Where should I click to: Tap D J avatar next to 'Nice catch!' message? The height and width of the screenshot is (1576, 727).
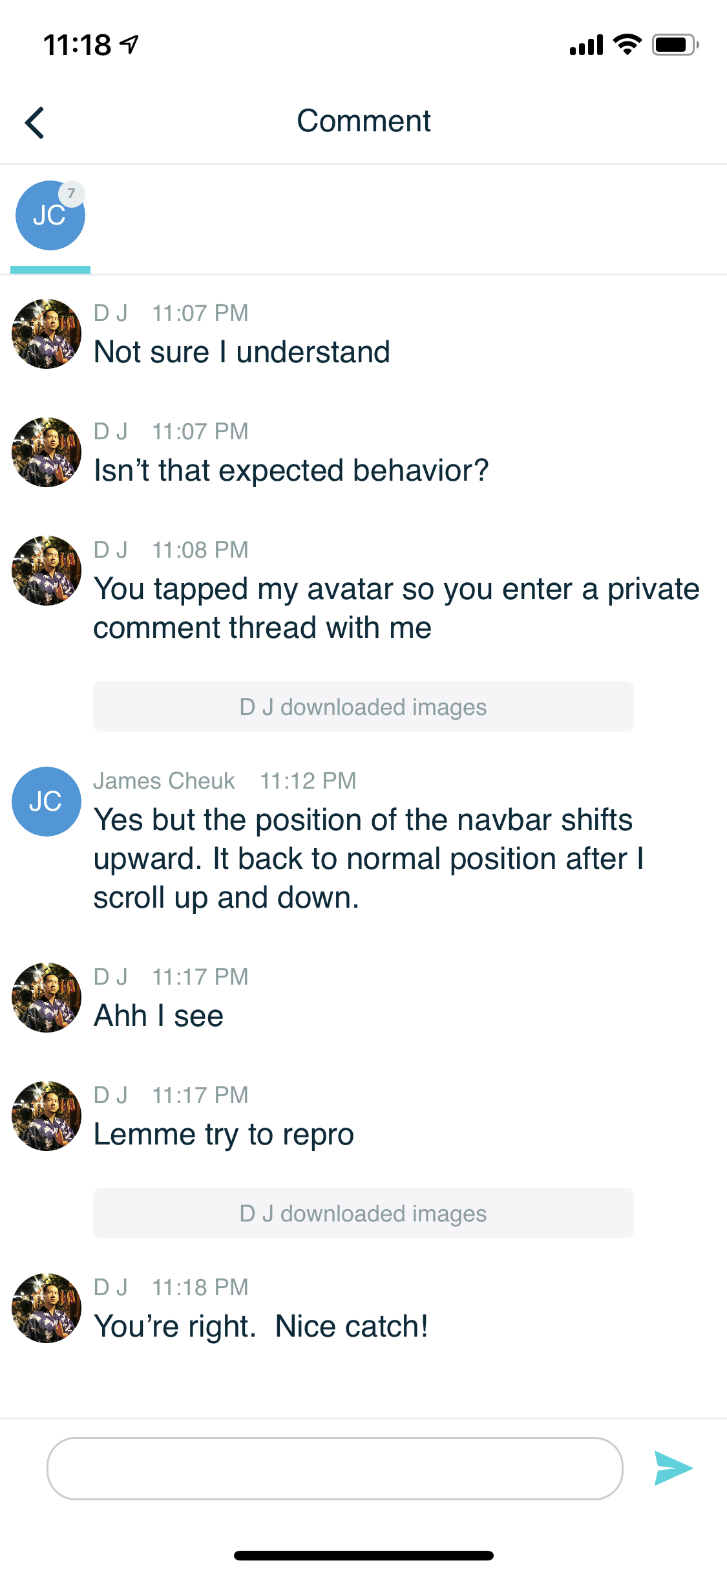47,1308
